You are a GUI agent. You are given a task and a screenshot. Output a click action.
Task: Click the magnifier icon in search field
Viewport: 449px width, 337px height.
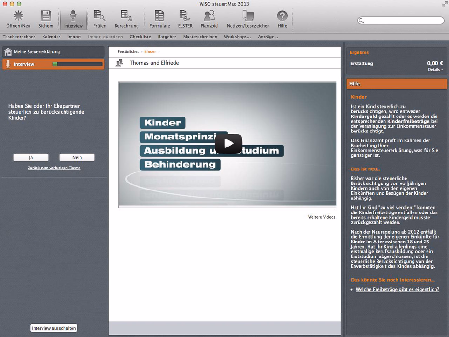[362, 21]
